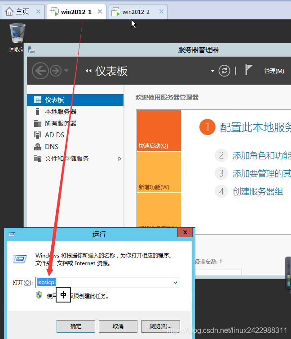Refresh the Server Manager dashboard
The width and height of the screenshot is (291, 339).
[x=224, y=71]
